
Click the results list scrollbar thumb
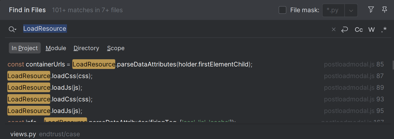click(393, 65)
